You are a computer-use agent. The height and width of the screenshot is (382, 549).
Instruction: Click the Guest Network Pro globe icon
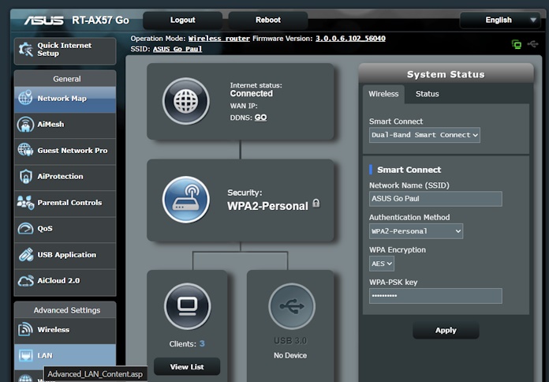[25, 150]
